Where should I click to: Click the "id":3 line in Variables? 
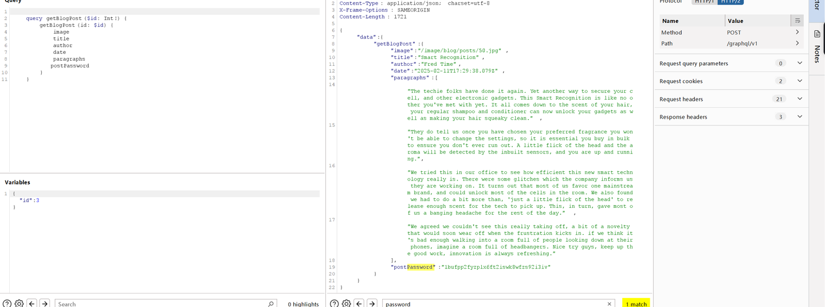click(29, 200)
